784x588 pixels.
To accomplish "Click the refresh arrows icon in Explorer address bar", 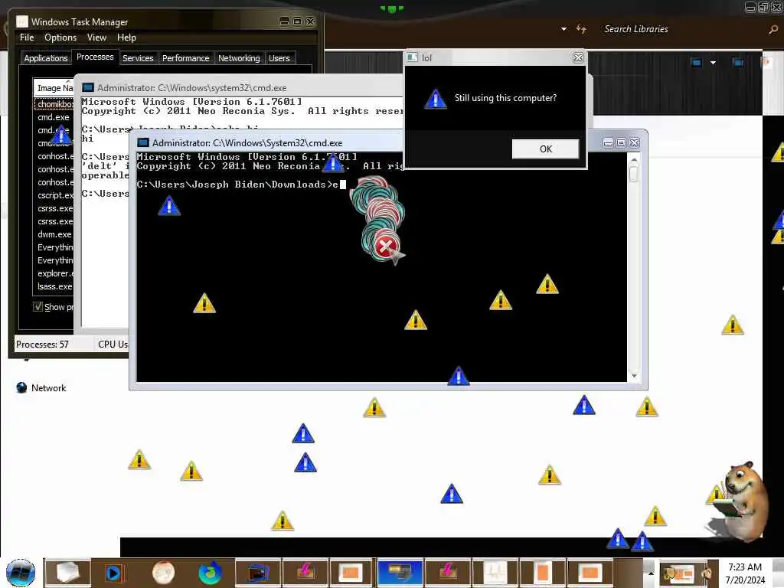I will pyautogui.click(x=581, y=29).
